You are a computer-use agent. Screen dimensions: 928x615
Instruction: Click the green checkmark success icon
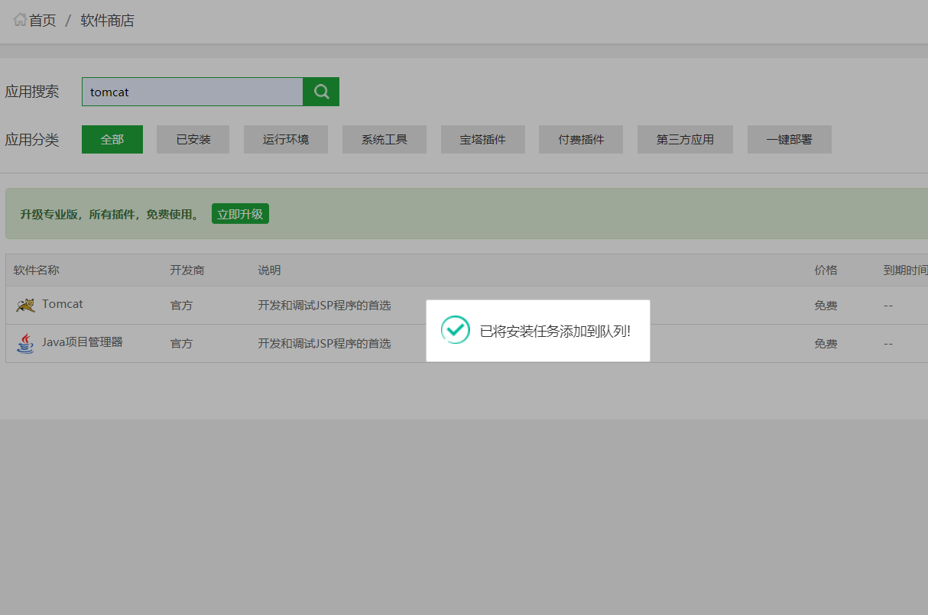pyautogui.click(x=456, y=330)
